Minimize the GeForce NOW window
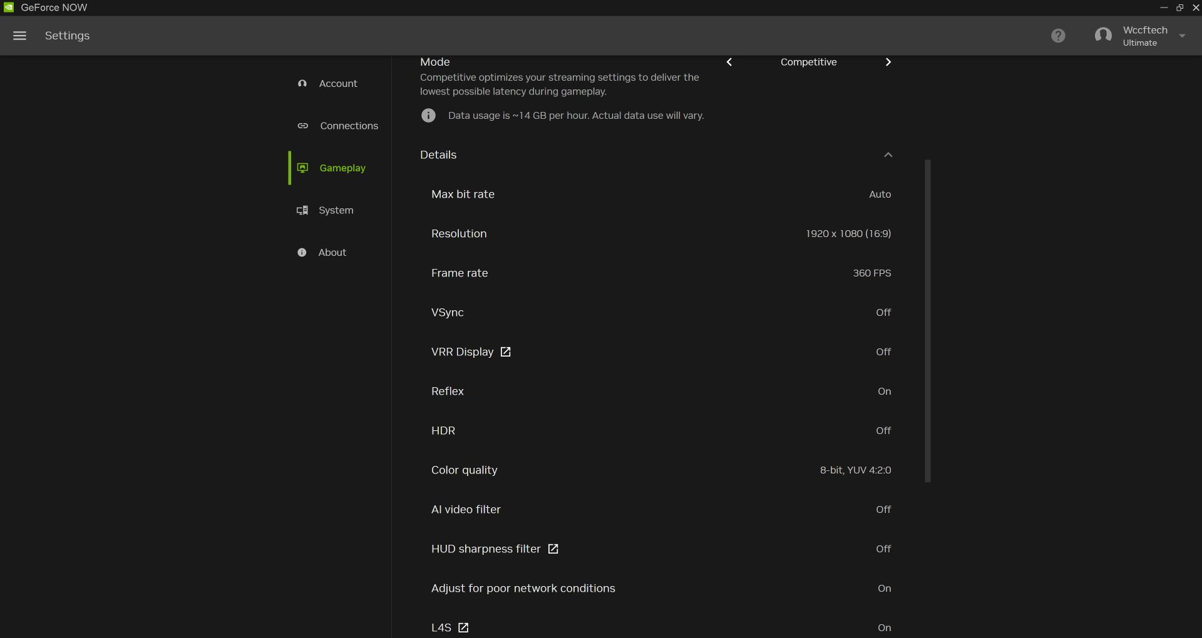1202x638 pixels. click(1164, 8)
